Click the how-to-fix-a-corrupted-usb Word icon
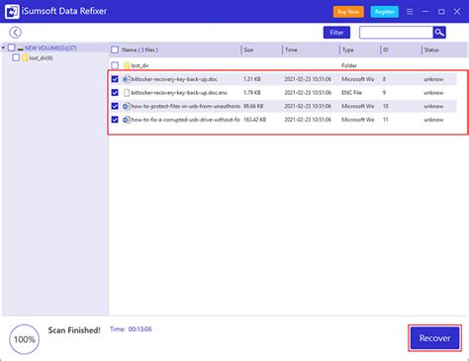 127,120
